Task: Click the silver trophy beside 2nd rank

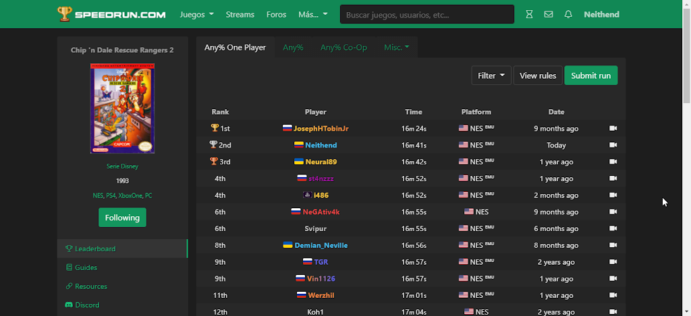Action: (x=213, y=144)
